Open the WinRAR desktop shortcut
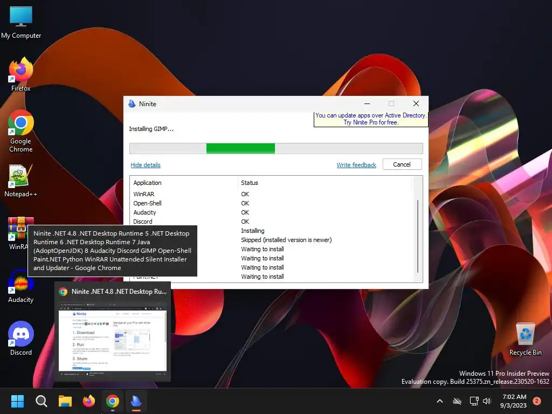 click(18, 233)
